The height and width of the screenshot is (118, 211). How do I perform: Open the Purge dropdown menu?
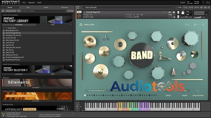(x=172, y=15)
